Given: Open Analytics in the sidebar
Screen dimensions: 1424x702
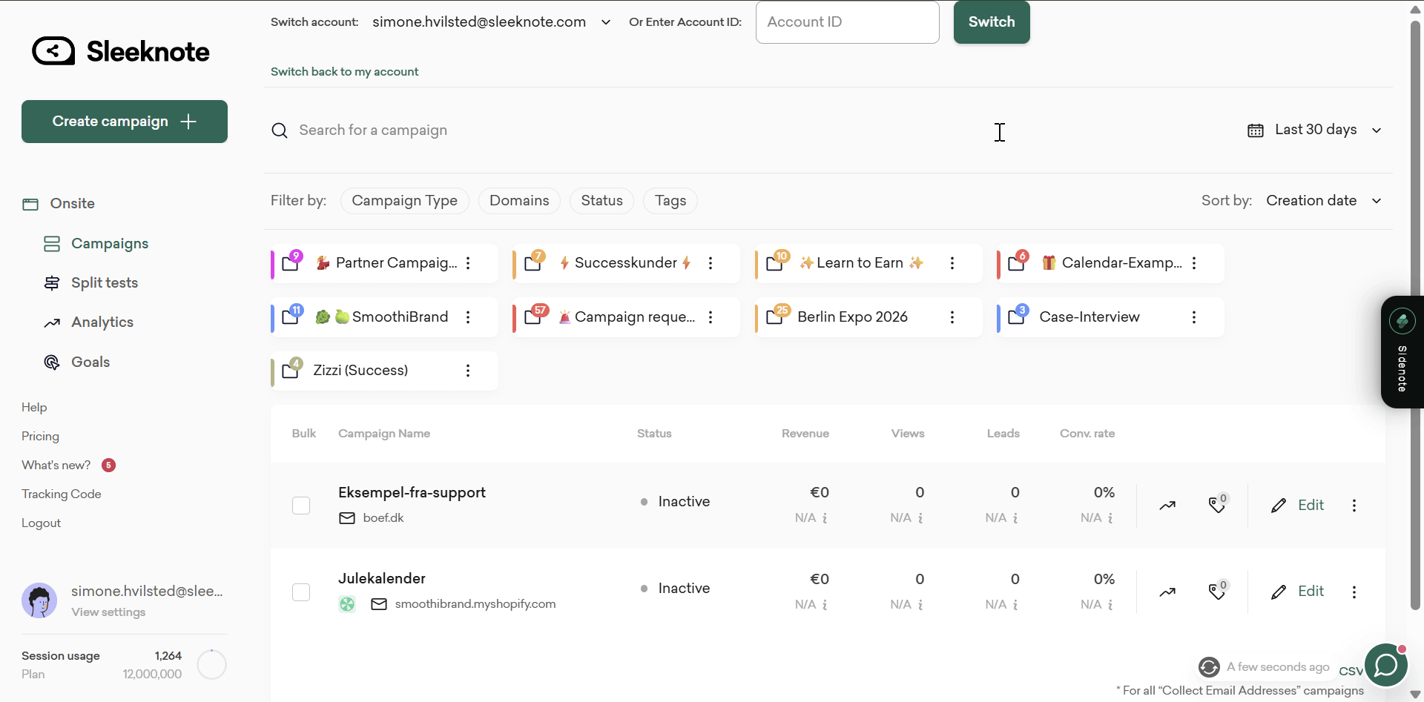Looking at the screenshot, I should (102, 322).
